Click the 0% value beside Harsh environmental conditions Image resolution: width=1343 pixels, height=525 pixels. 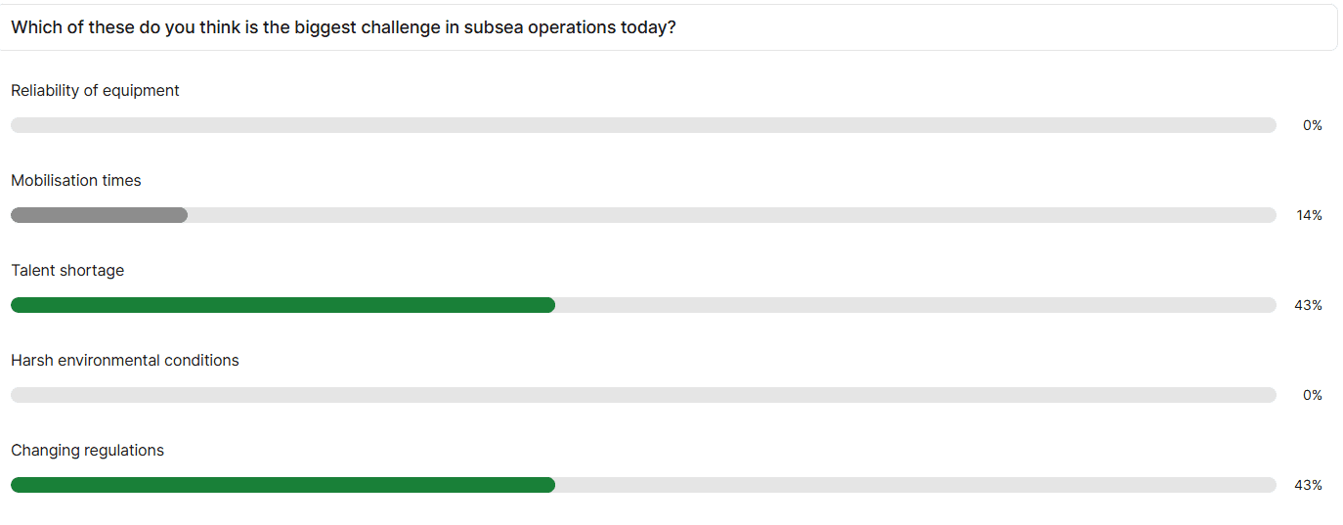(x=1312, y=395)
